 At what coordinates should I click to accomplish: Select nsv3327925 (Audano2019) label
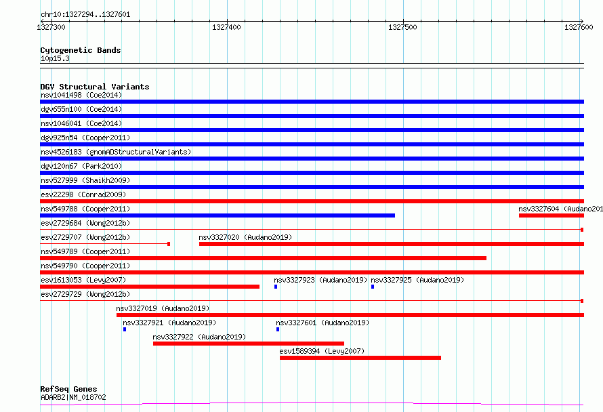[x=417, y=280]
